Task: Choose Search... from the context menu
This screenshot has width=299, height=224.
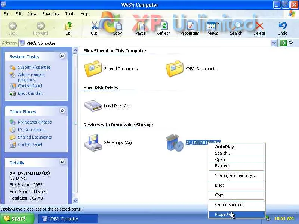Action: [x=237, y=153]
